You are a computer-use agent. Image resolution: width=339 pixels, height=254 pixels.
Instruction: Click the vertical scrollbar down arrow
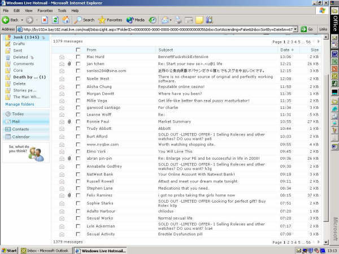pos(326,242)
